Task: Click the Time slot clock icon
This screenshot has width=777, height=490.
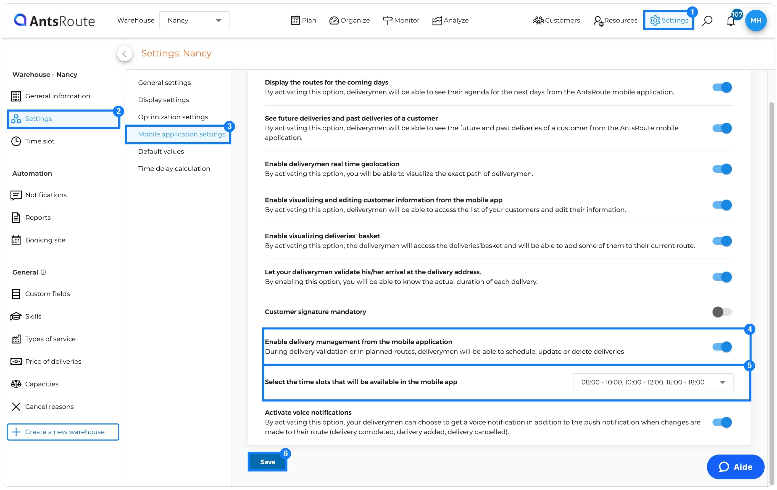Action: [16, 141]
